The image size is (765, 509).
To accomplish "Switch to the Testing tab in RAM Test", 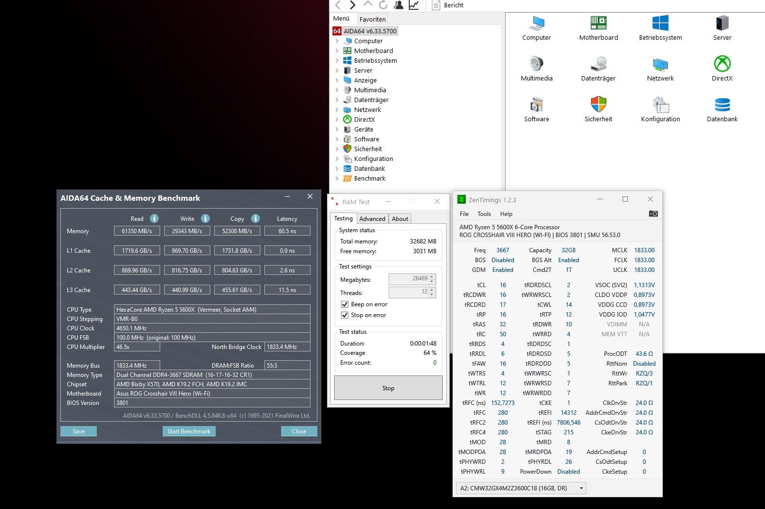I will point(343,218).
